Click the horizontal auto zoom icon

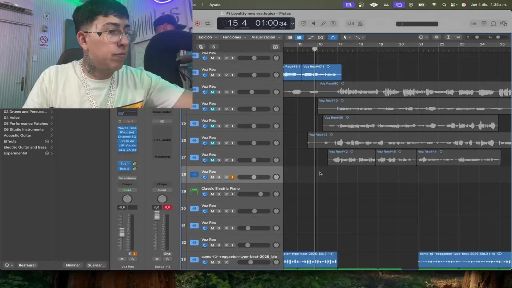[x=458, y=37]
